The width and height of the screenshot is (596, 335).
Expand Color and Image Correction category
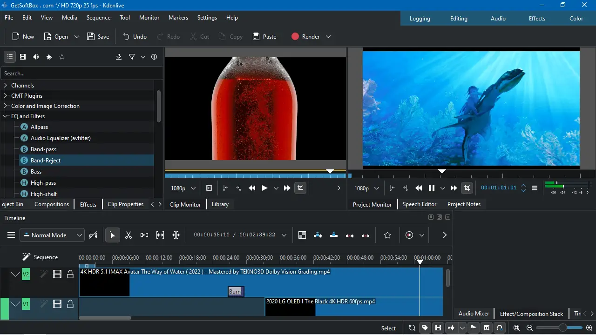[6, 106]
